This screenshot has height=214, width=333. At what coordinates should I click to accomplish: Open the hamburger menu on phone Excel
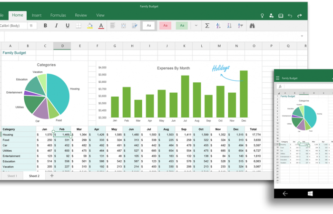pos(278,78)
